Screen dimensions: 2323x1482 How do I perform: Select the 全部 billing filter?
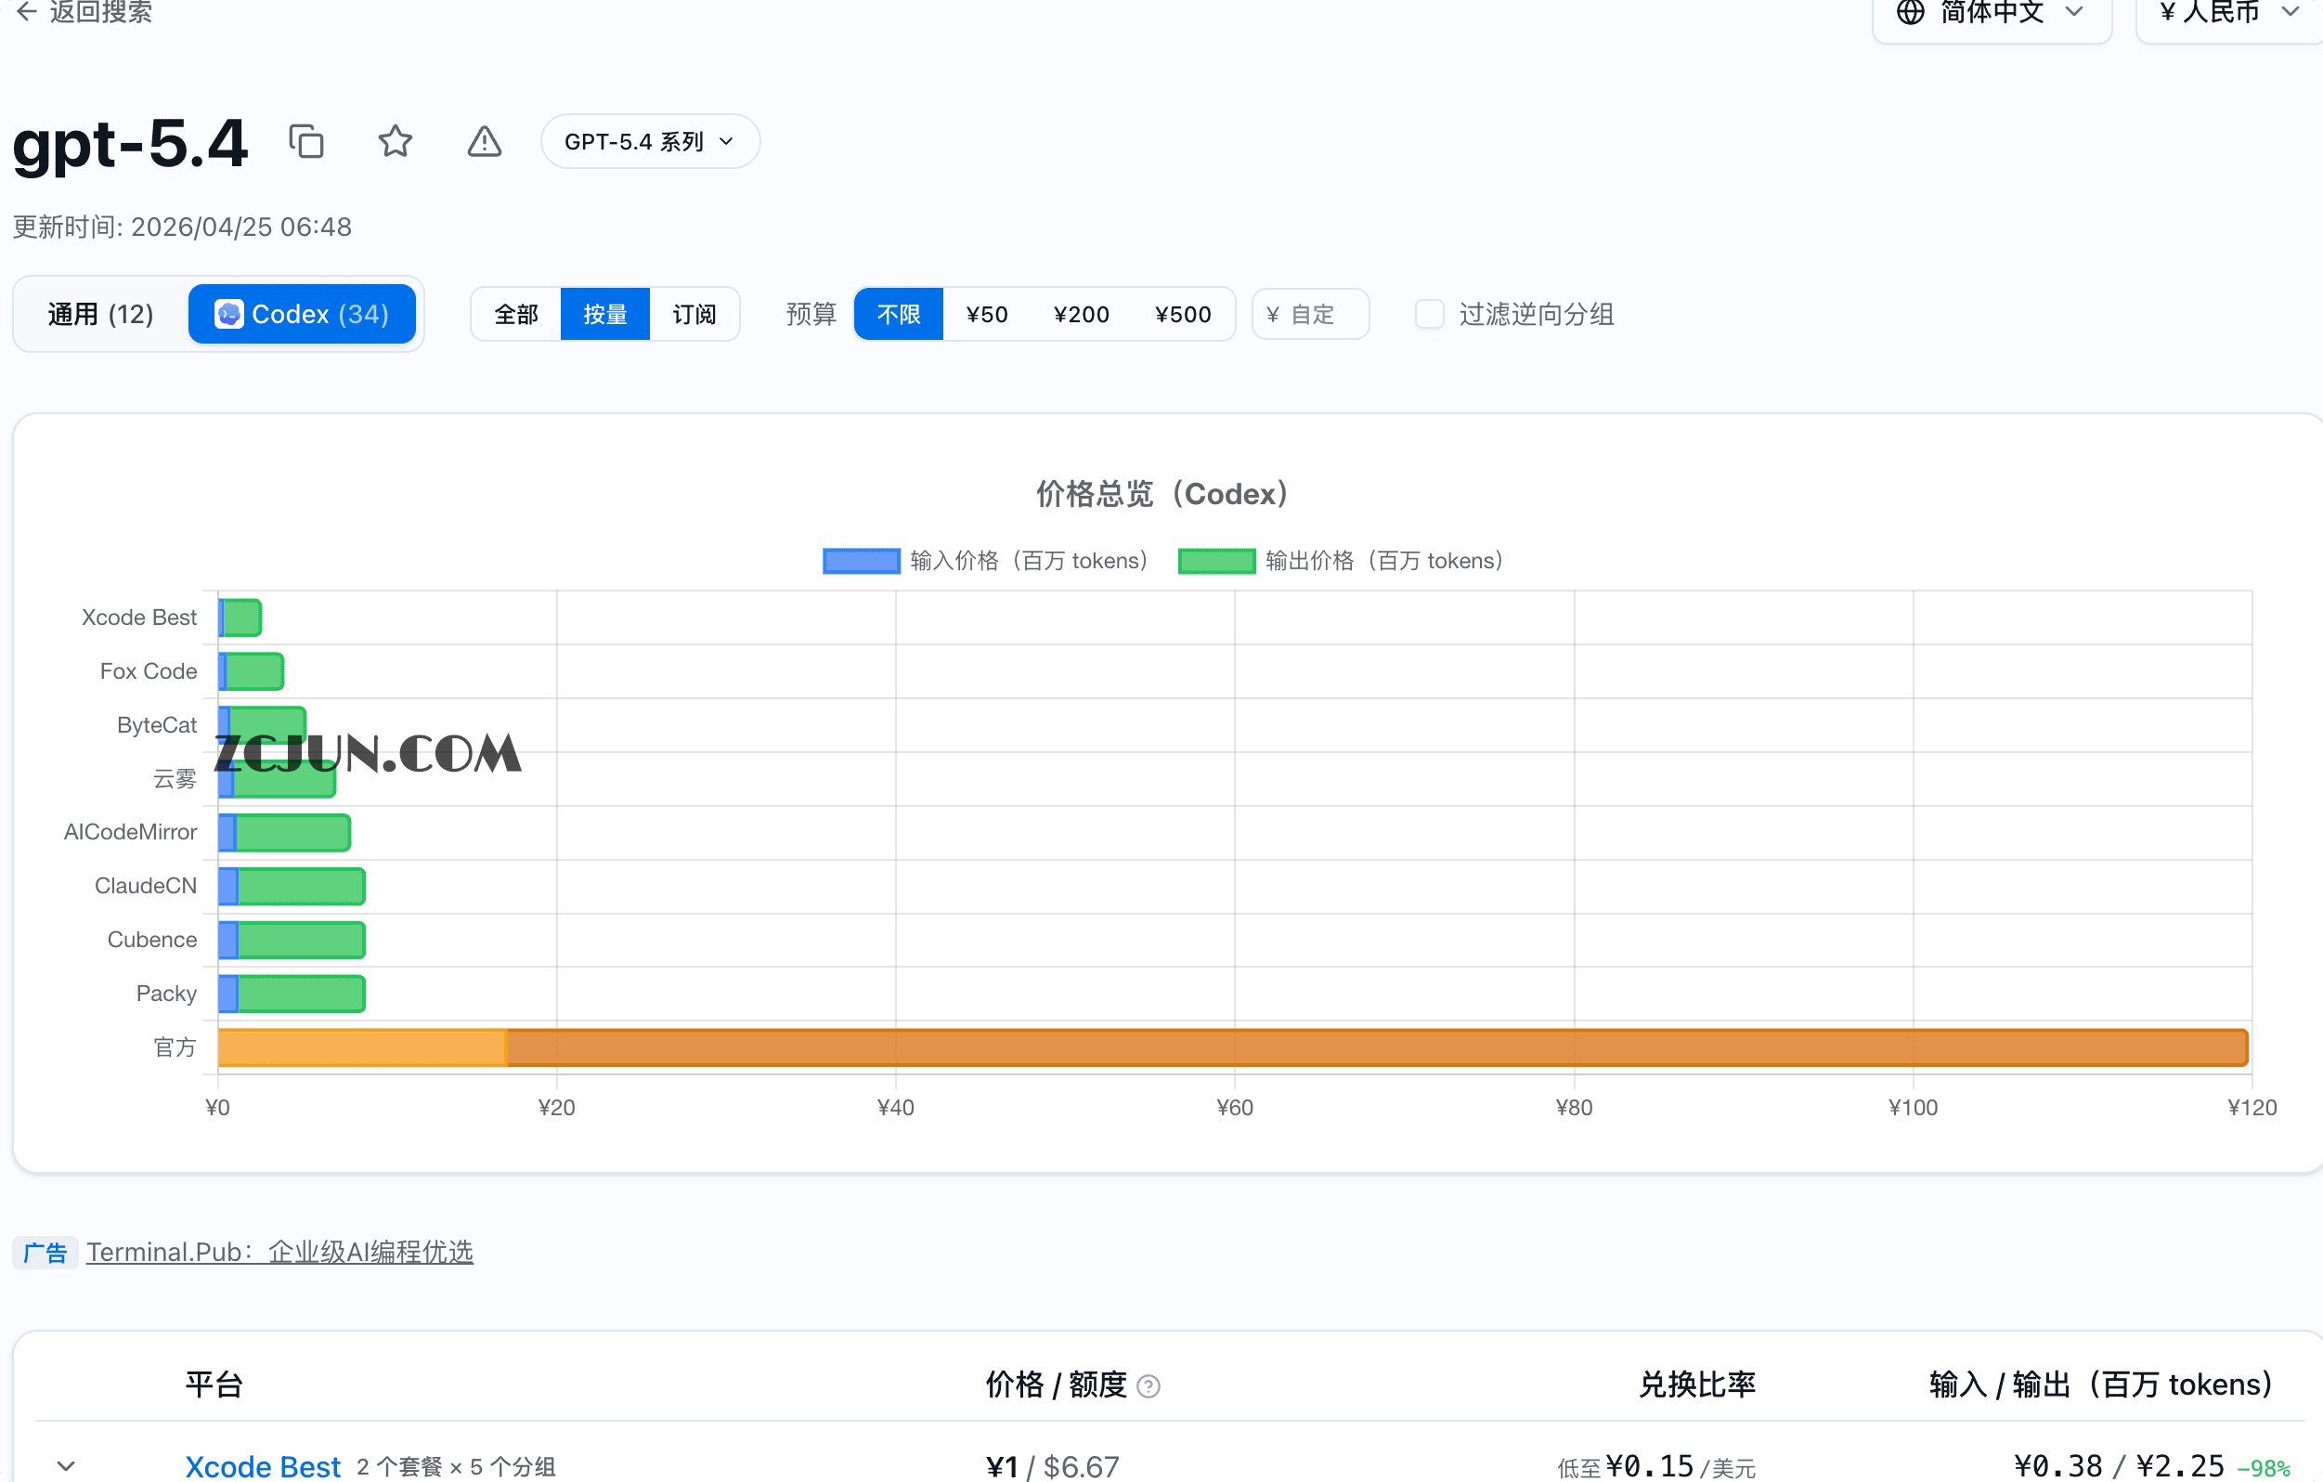point(516,315)
